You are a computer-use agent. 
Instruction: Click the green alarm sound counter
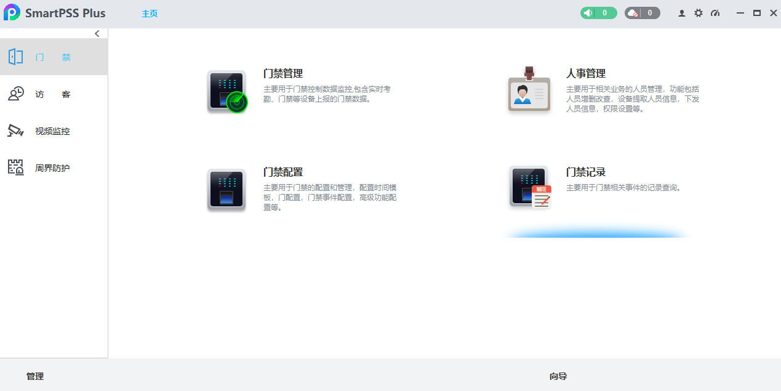pyautogui.click(x=598, y=12)
